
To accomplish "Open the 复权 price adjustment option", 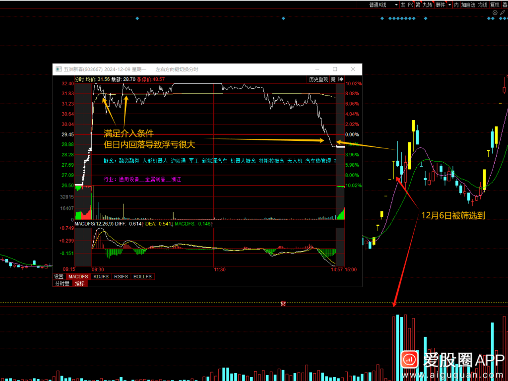I will pos(495,4).
